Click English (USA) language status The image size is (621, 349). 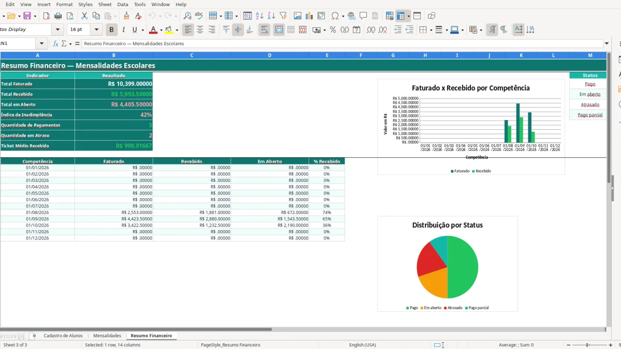(363, 345)
